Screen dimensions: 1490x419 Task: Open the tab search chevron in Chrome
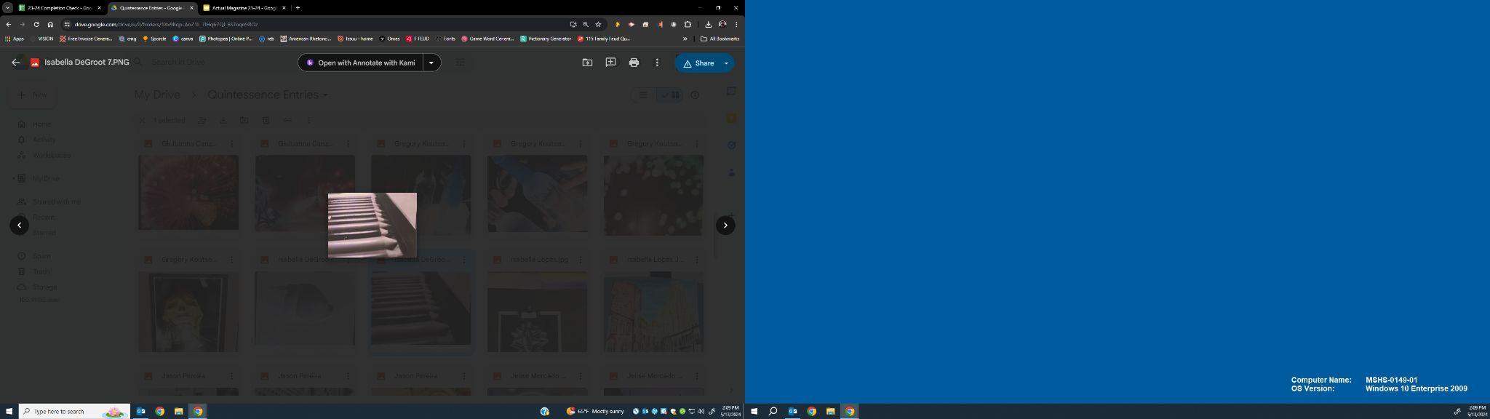pyautogui.click(x=7, y=8)
